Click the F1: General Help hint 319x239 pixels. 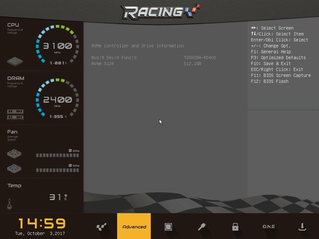[271, 52]
